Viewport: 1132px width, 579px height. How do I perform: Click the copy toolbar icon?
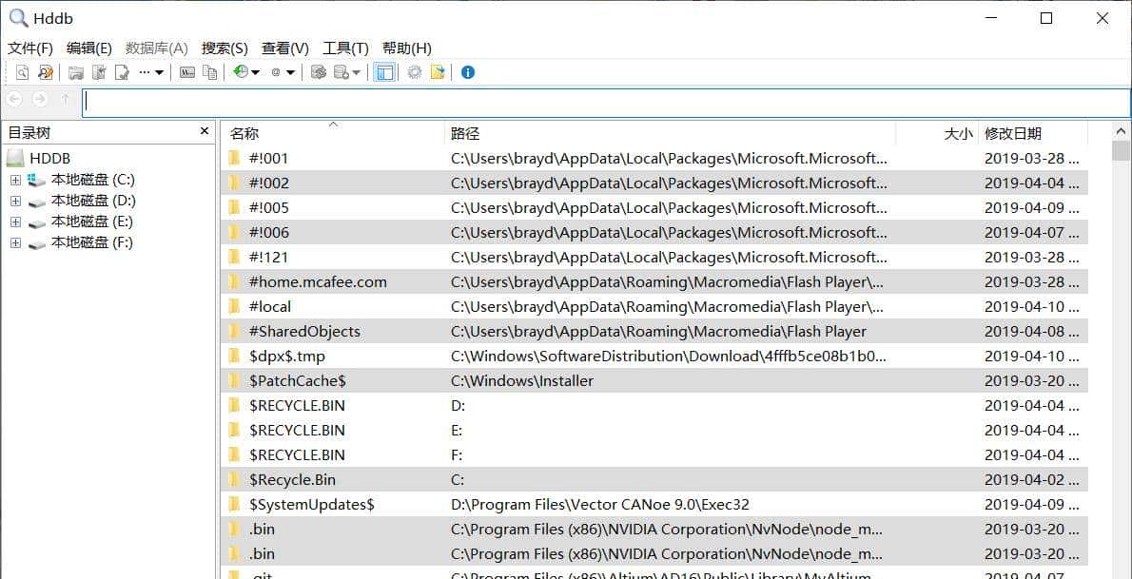point(210,72)
